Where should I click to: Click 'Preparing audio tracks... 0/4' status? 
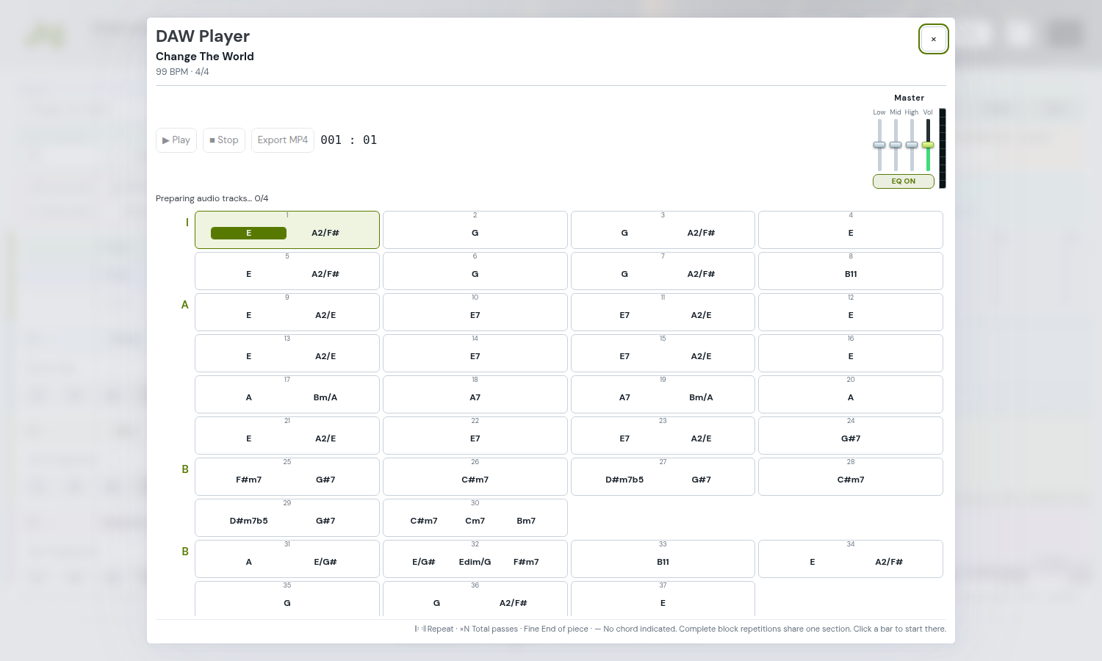click(x=212, y=198)
